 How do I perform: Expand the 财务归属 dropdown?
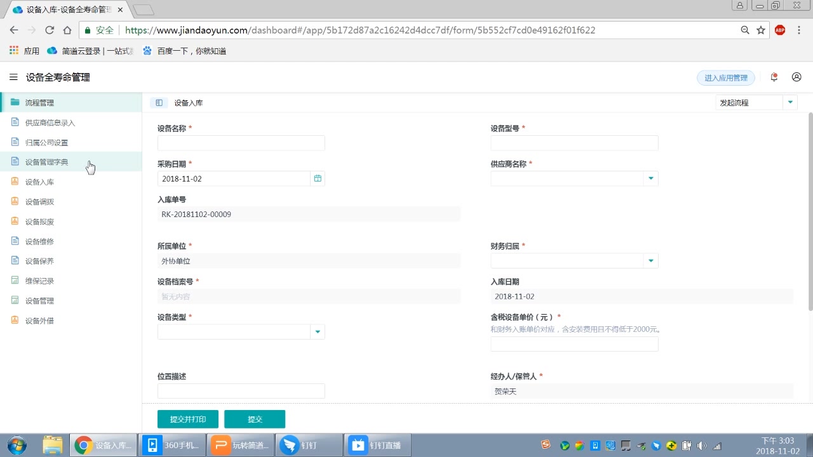650,261
